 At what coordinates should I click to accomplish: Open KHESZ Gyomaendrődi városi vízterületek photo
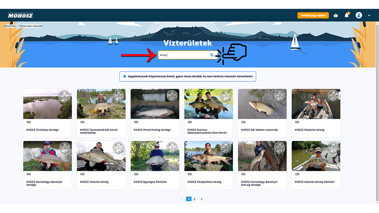tap(101, 104)
